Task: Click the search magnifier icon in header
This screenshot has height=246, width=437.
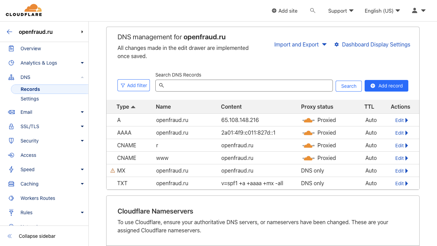Action: (x=312, y=11)
